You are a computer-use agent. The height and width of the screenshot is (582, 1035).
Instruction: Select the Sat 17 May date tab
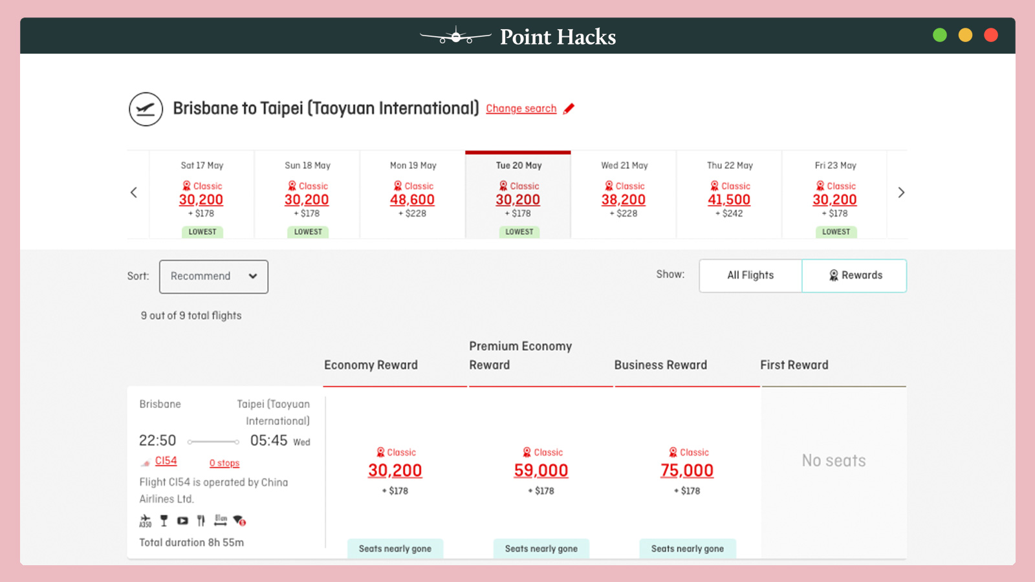[202, 195]
